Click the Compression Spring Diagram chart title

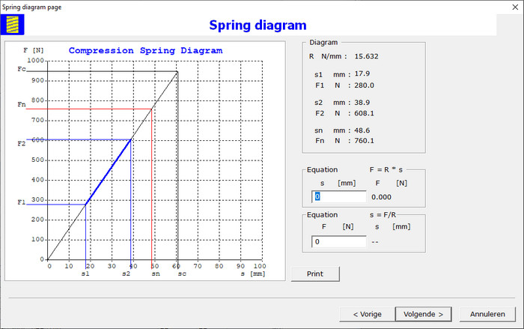(145, 51)
